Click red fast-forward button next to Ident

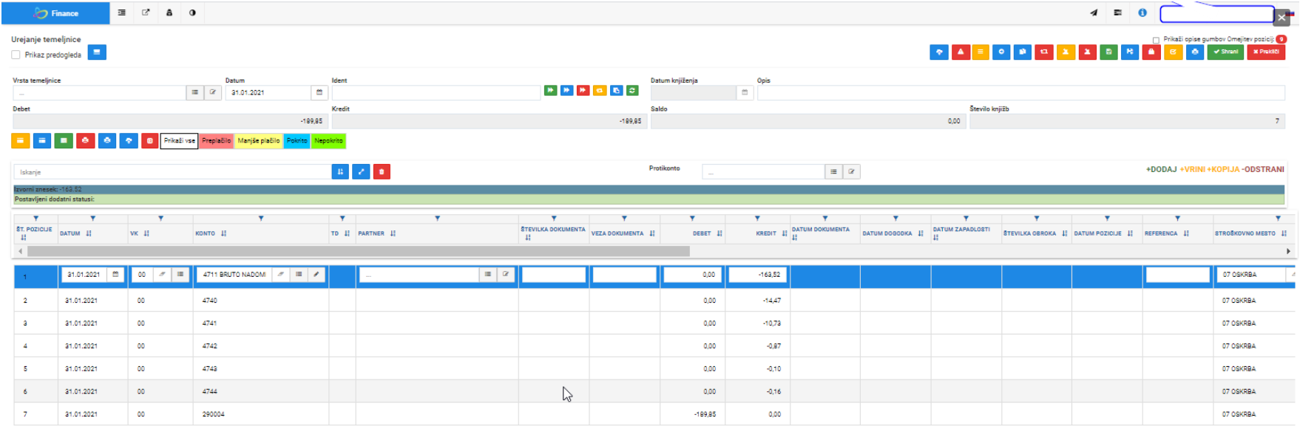[583, 90]
